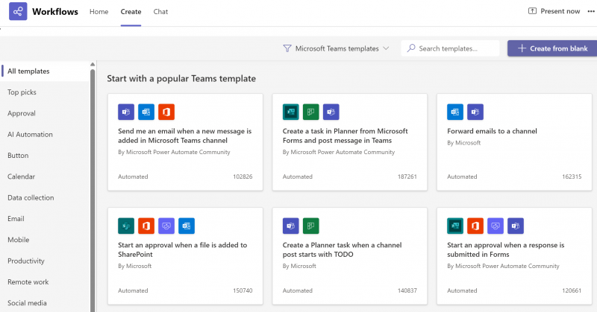Click Planner icon on 'Create a task in Planner' card
The width and height of the screenshot is (597, 312).
click(310, 112)
